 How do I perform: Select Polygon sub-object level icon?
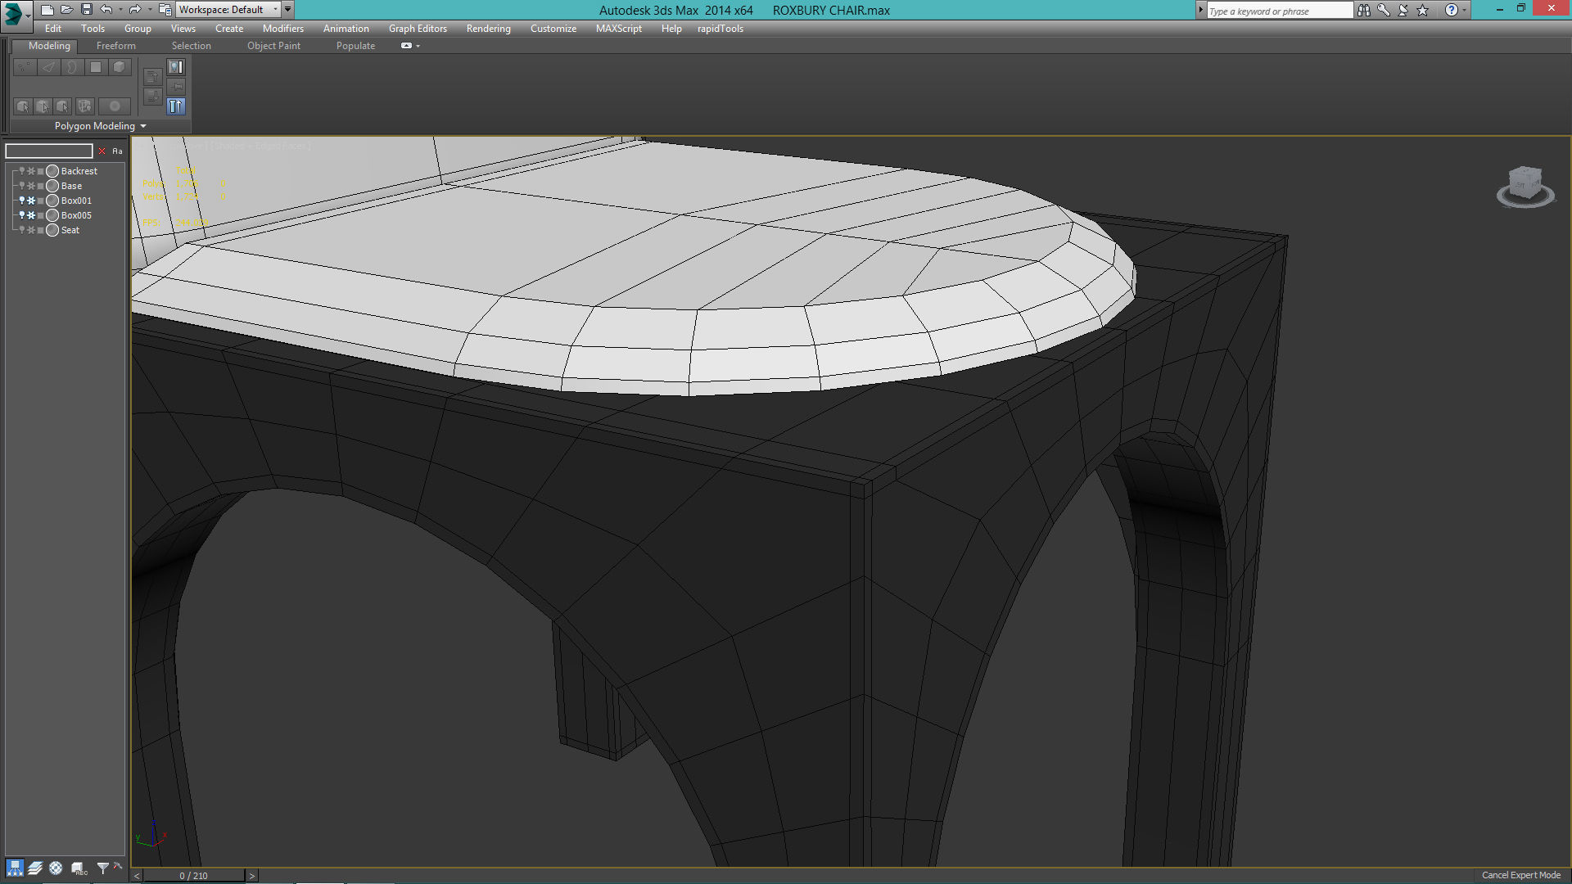pyautogui.click(x=96, y=67)
